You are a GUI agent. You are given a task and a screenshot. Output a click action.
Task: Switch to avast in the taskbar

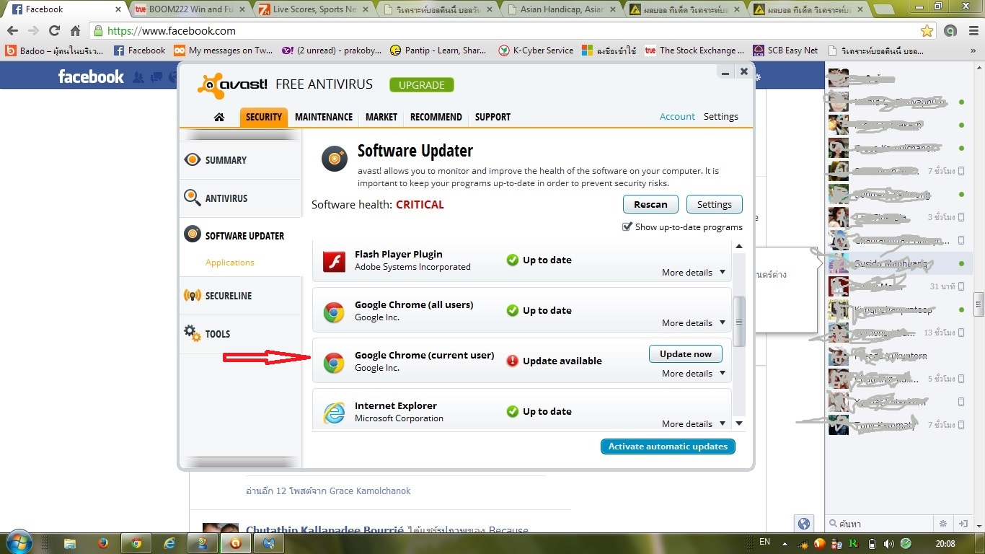click(x=234, y=543)
